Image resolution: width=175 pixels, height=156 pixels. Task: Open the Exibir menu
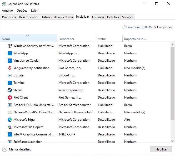[34, 11]
